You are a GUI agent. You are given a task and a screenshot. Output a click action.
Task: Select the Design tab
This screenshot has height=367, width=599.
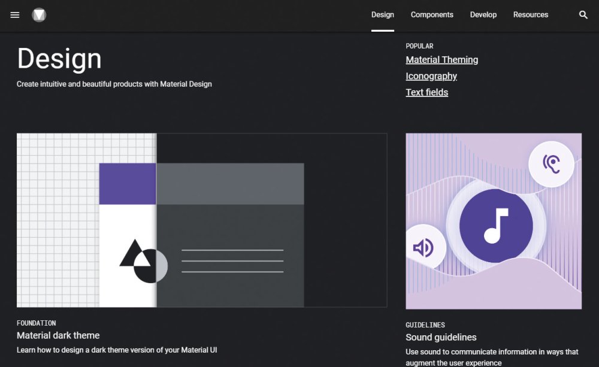[x=382, y=15]
